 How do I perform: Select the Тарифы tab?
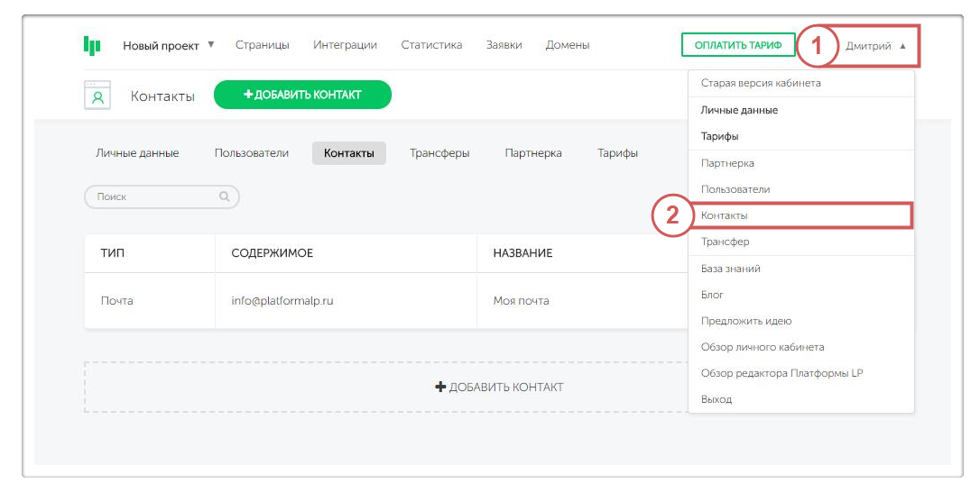pos(617,153)
